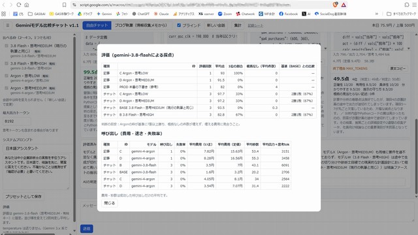This screenshot has height=235, width=418.
Task: Open the Gemini bookmark
Action: 104,14
